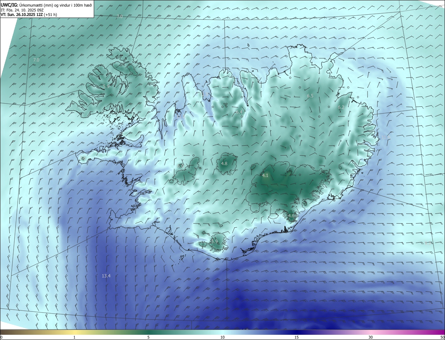Click the 5.9 value over the Westfjords

point(106,86)
